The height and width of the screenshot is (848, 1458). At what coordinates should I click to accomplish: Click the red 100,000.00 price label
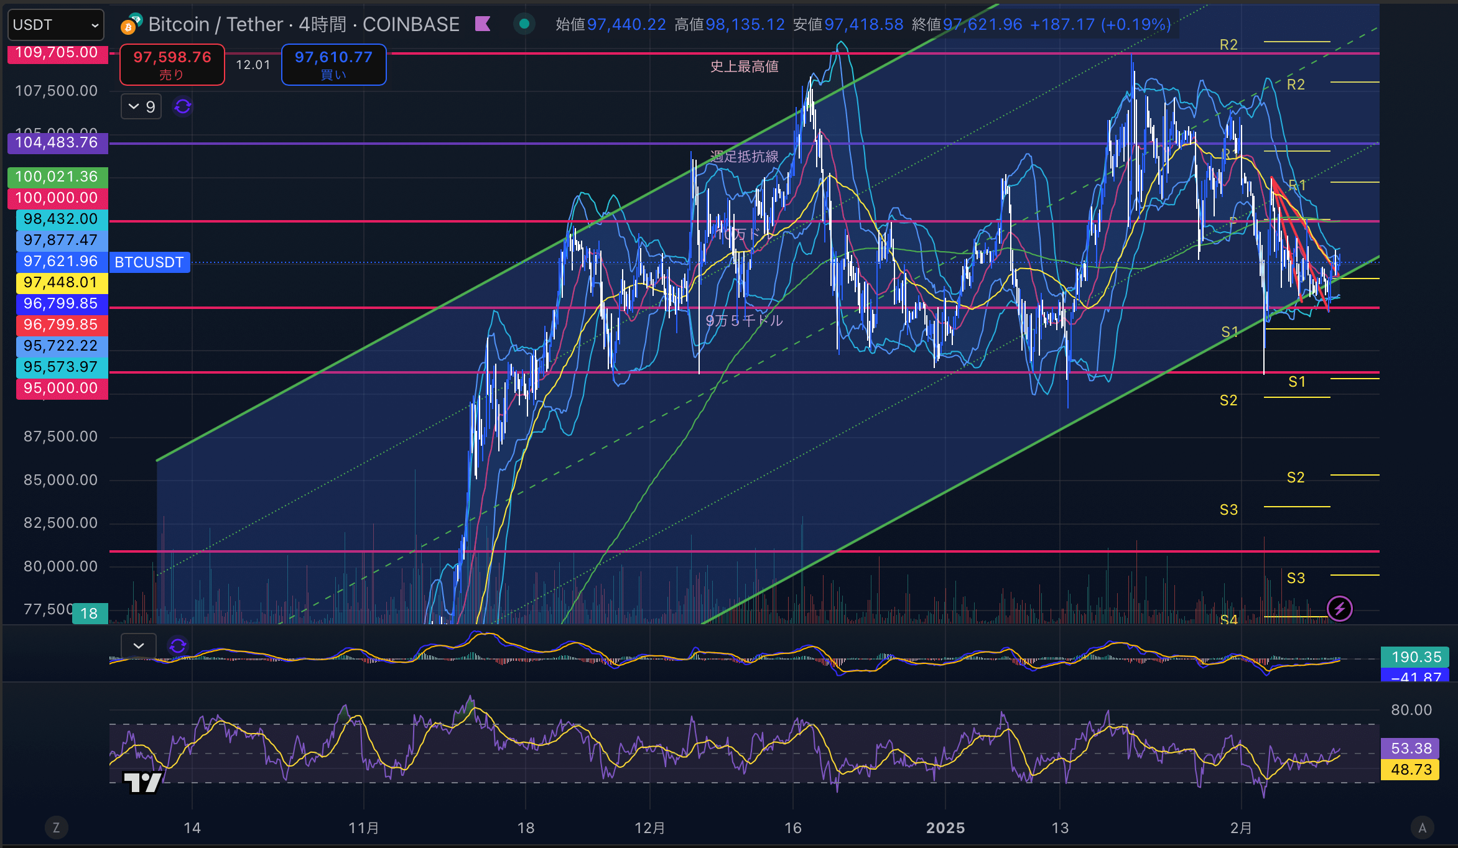[57, 198]
